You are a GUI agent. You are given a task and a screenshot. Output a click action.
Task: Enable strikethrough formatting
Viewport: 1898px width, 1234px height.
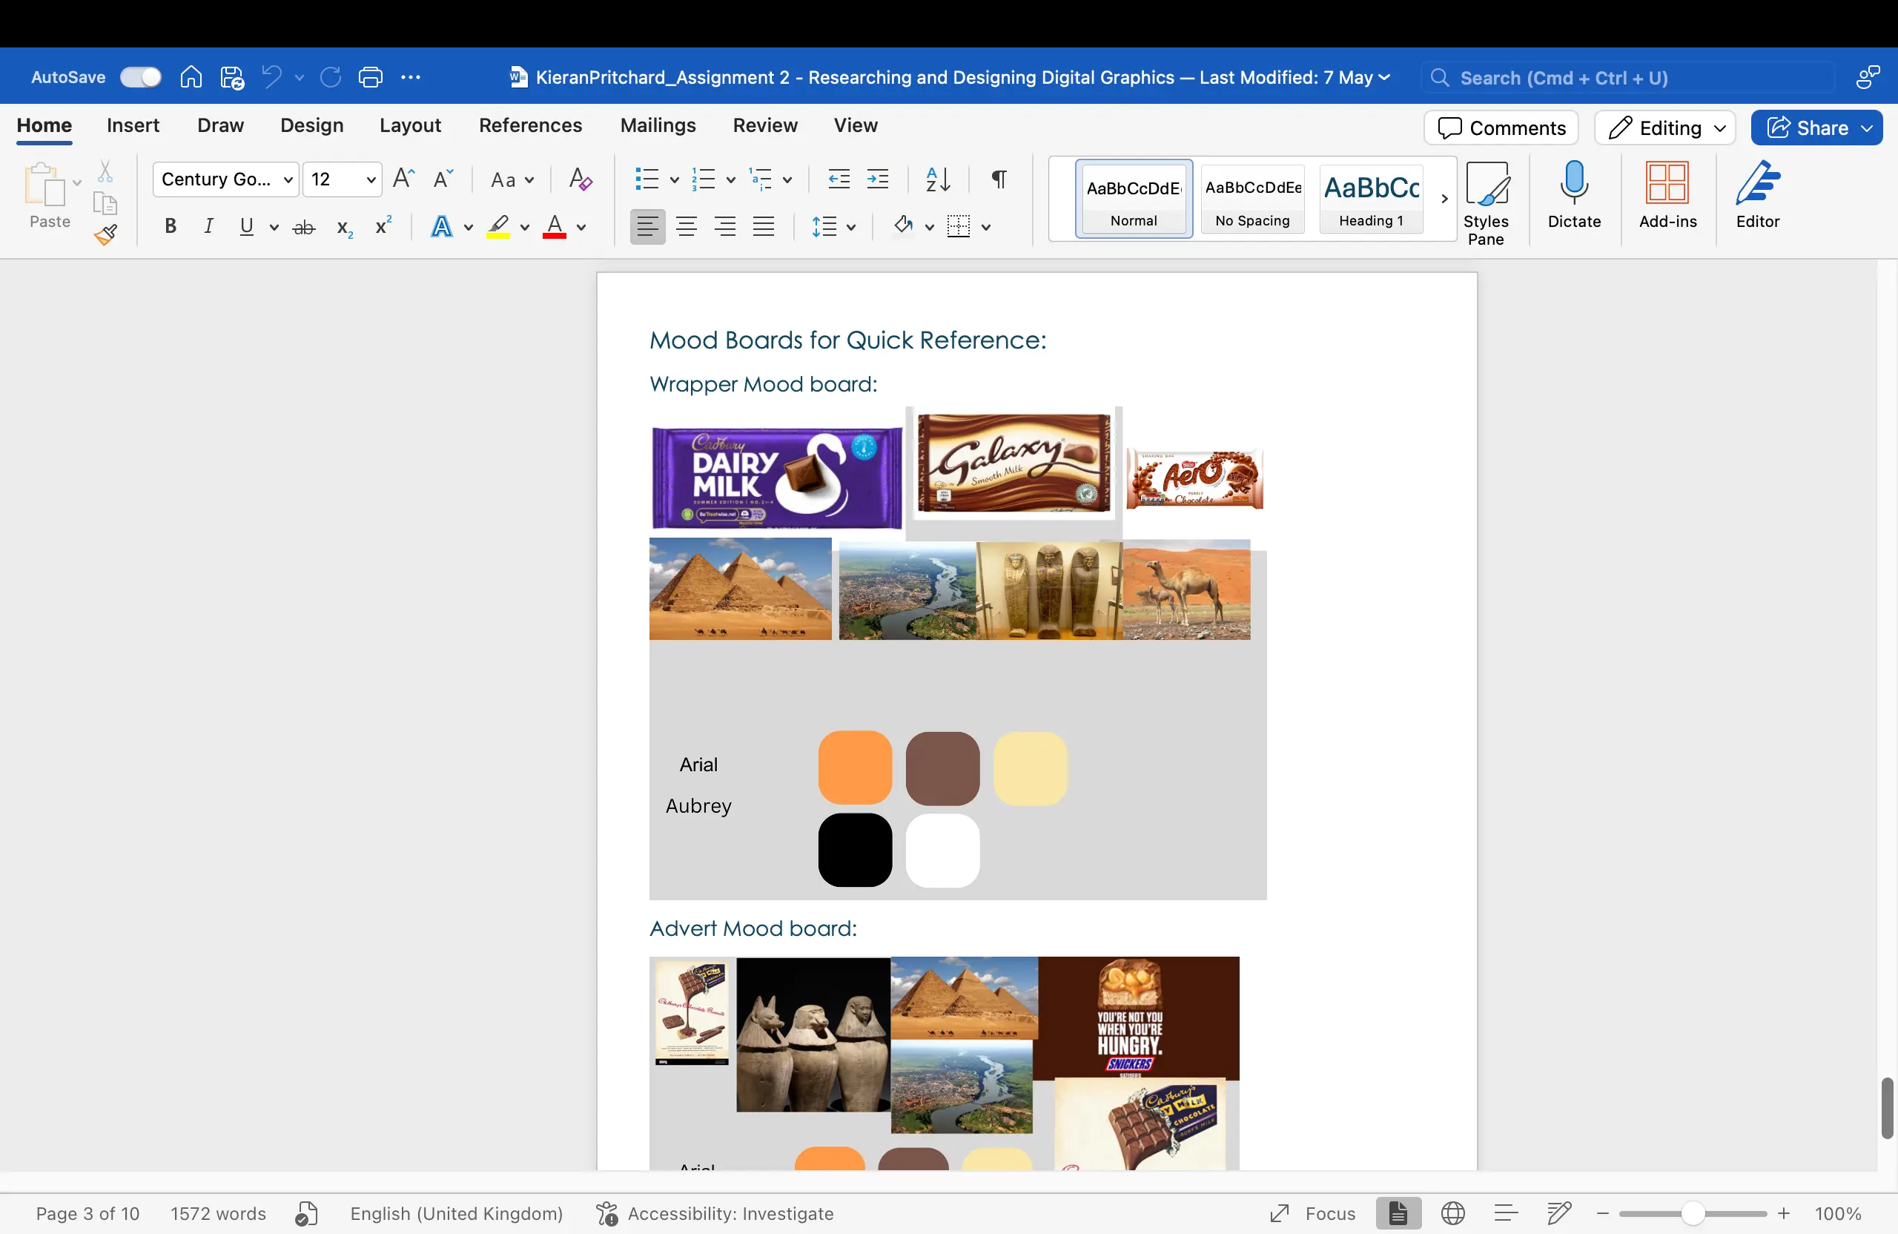[x=304, y=226]
